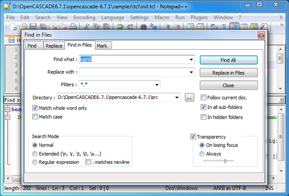Screen dimensions: 289x196
Task: Click the Find All button
Action: (228, 60)
